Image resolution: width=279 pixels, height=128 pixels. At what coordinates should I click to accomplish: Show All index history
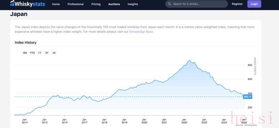[54, 53]
